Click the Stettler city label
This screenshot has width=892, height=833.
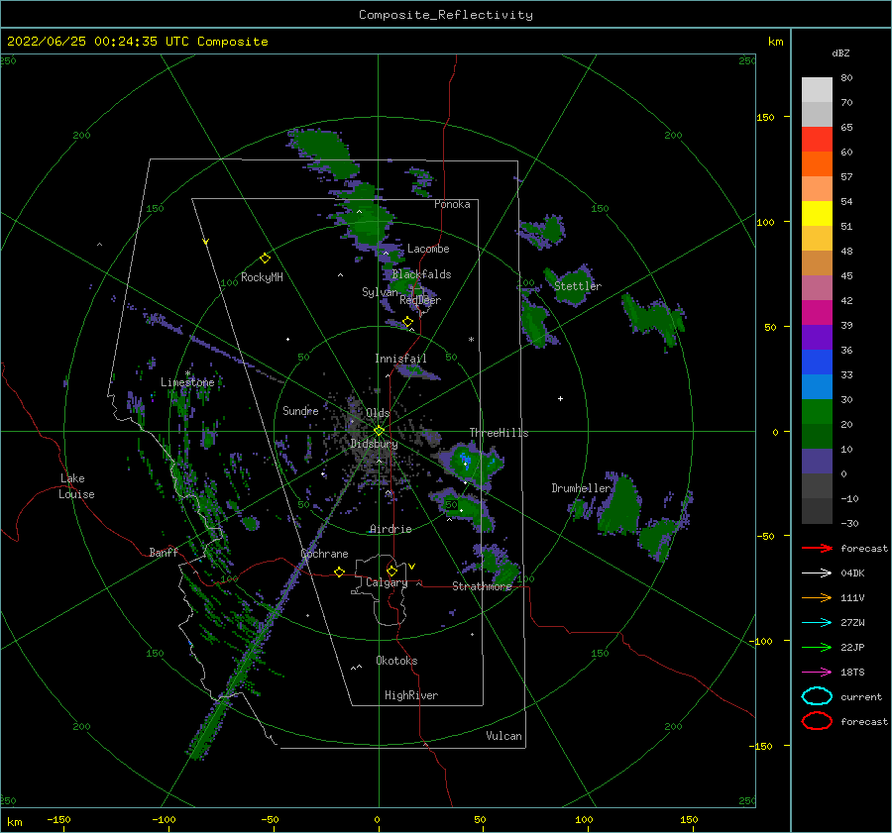(x=578, y=286)
